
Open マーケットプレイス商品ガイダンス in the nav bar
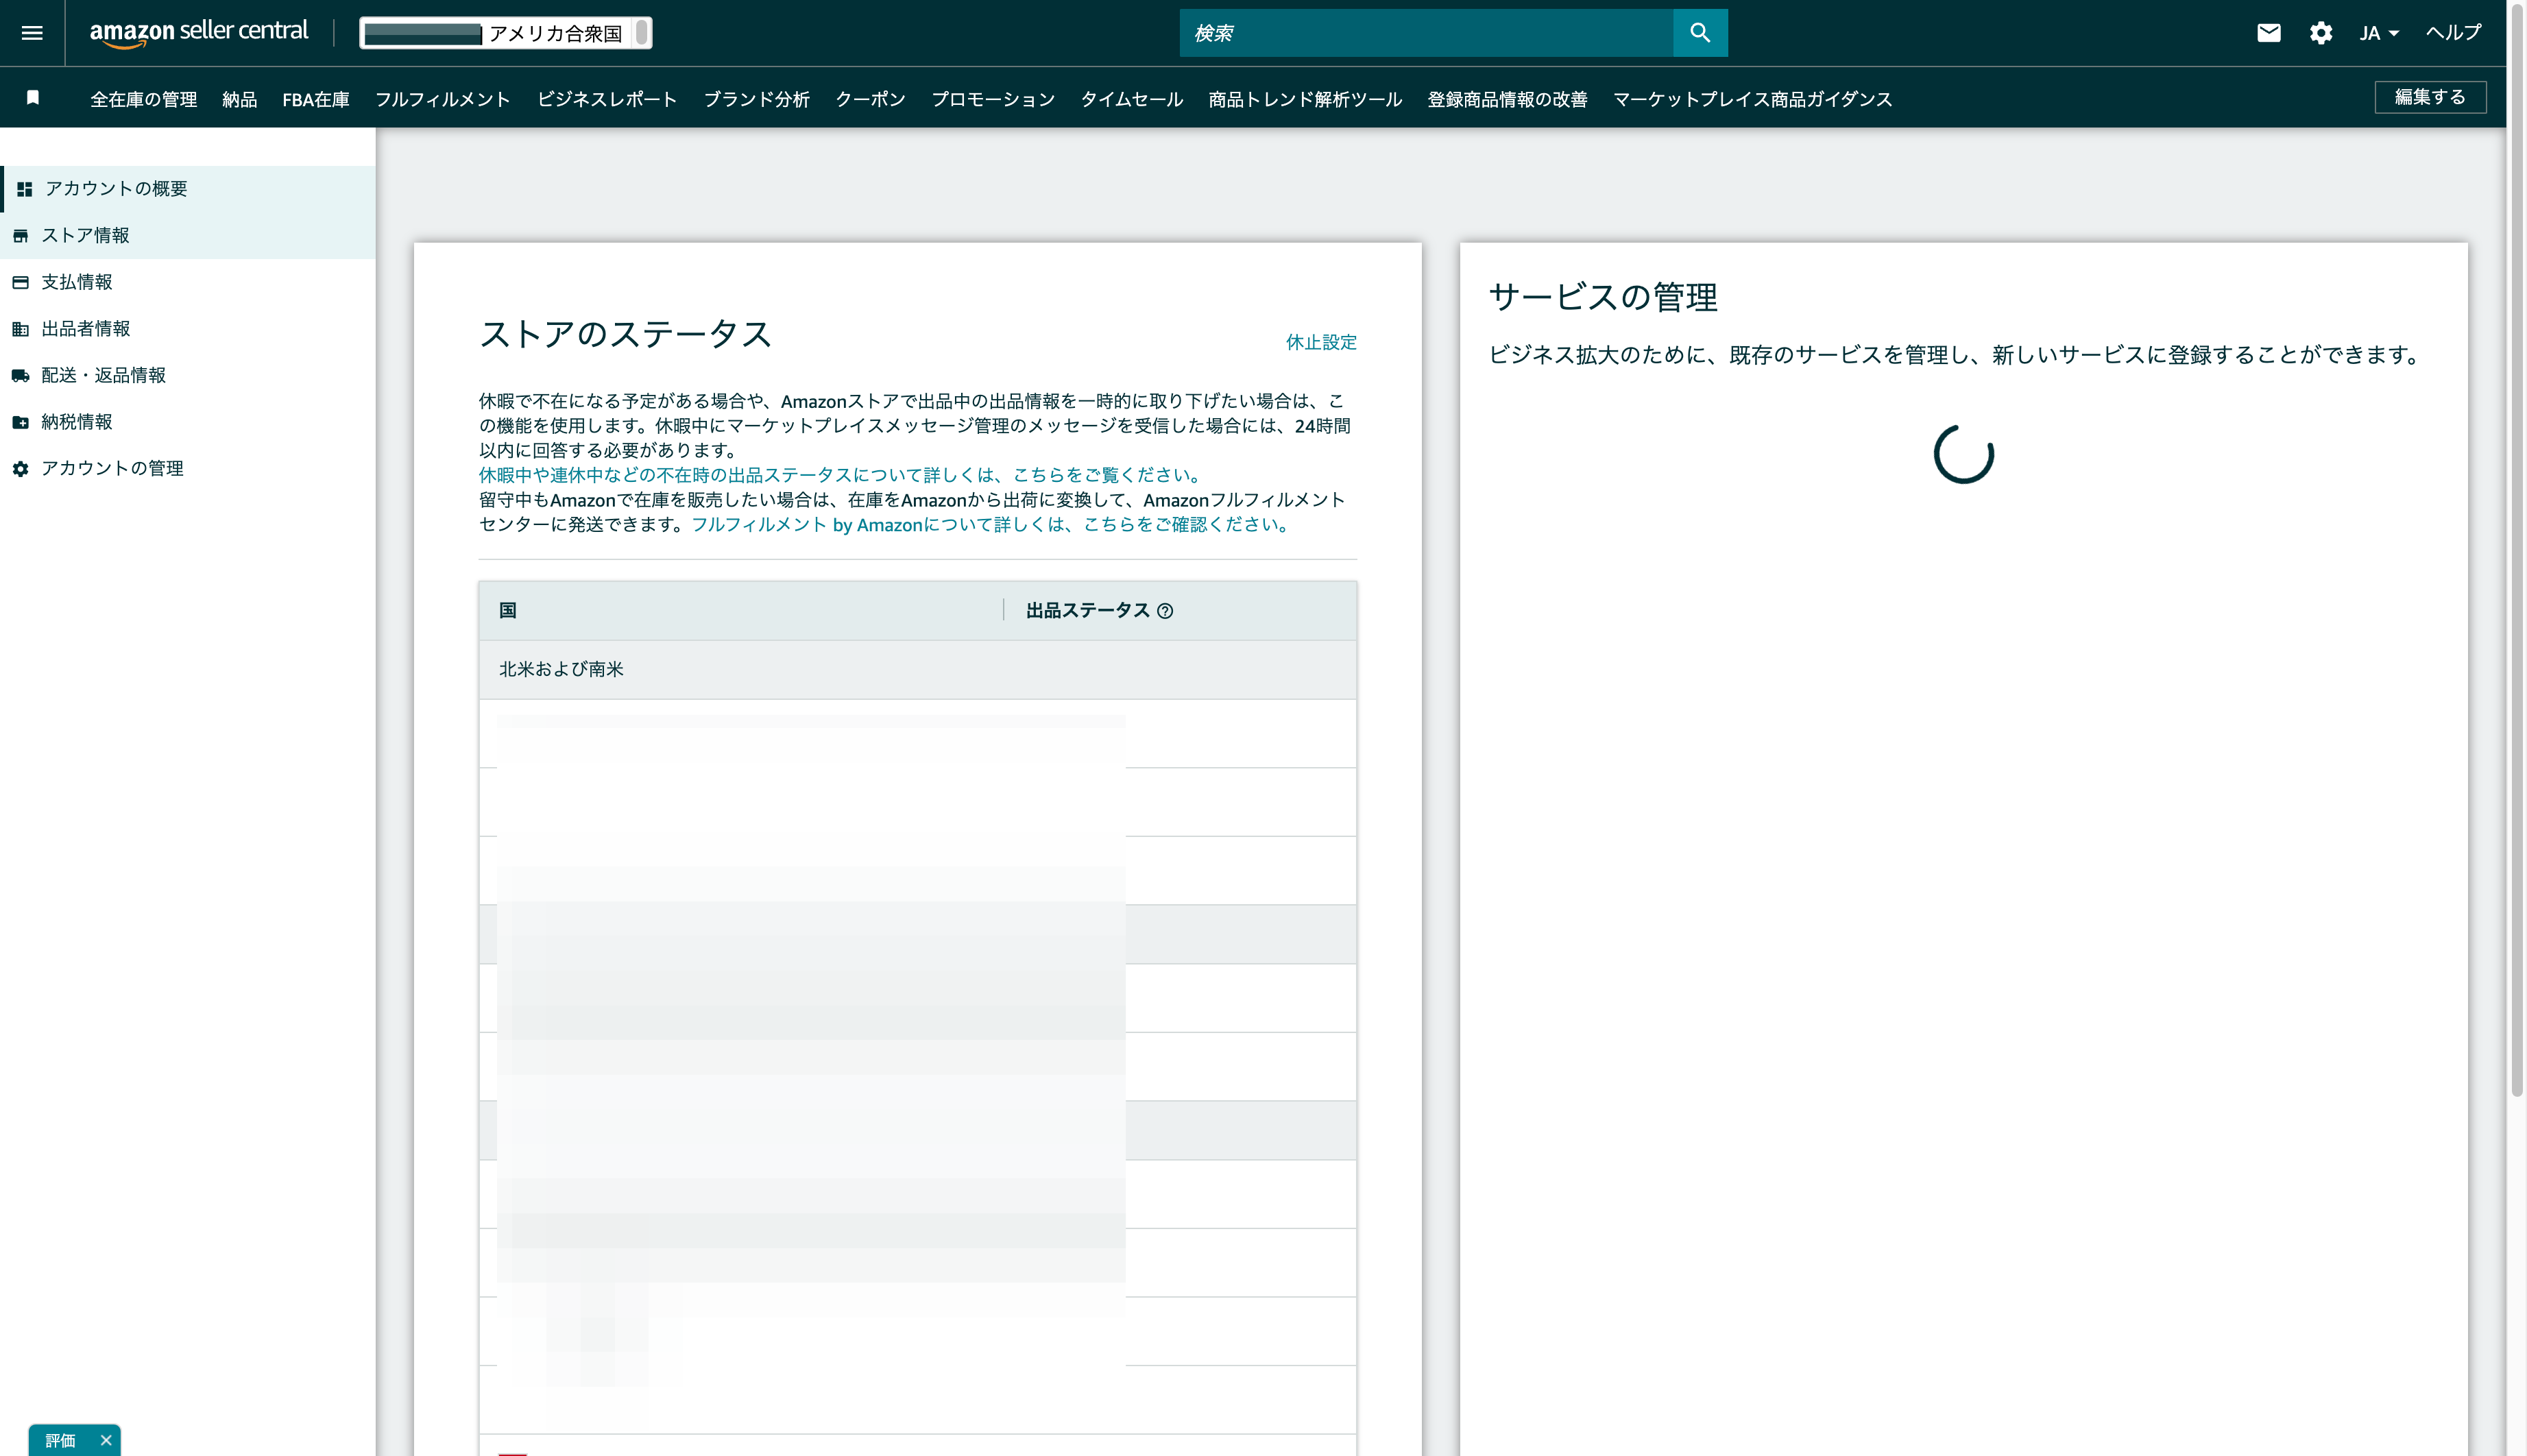coord(1752,99)
